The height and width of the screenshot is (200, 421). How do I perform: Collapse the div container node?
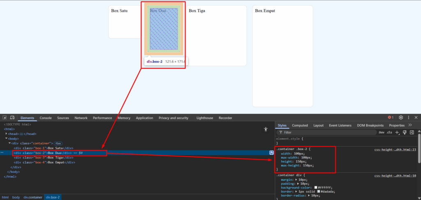(10, 143)
